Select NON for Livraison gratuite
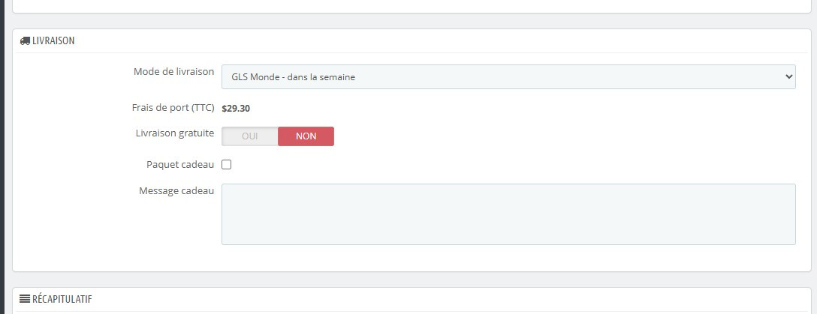This screenshot has height=314, width=817. [x=306, y=136]
